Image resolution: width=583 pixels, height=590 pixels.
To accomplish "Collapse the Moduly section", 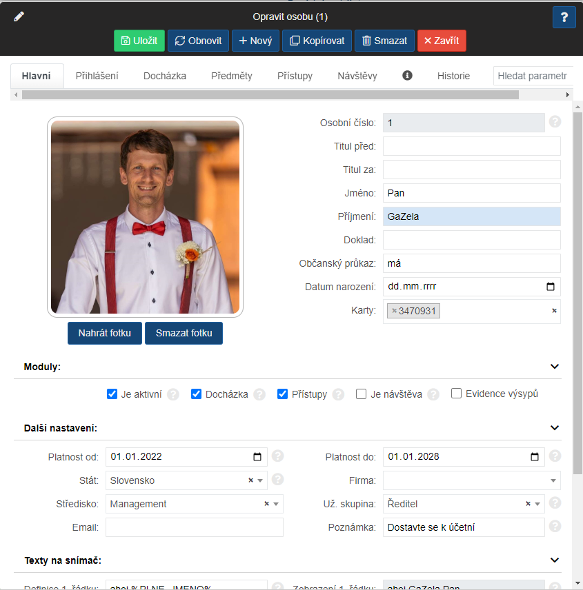I will [x=554, y=367].
